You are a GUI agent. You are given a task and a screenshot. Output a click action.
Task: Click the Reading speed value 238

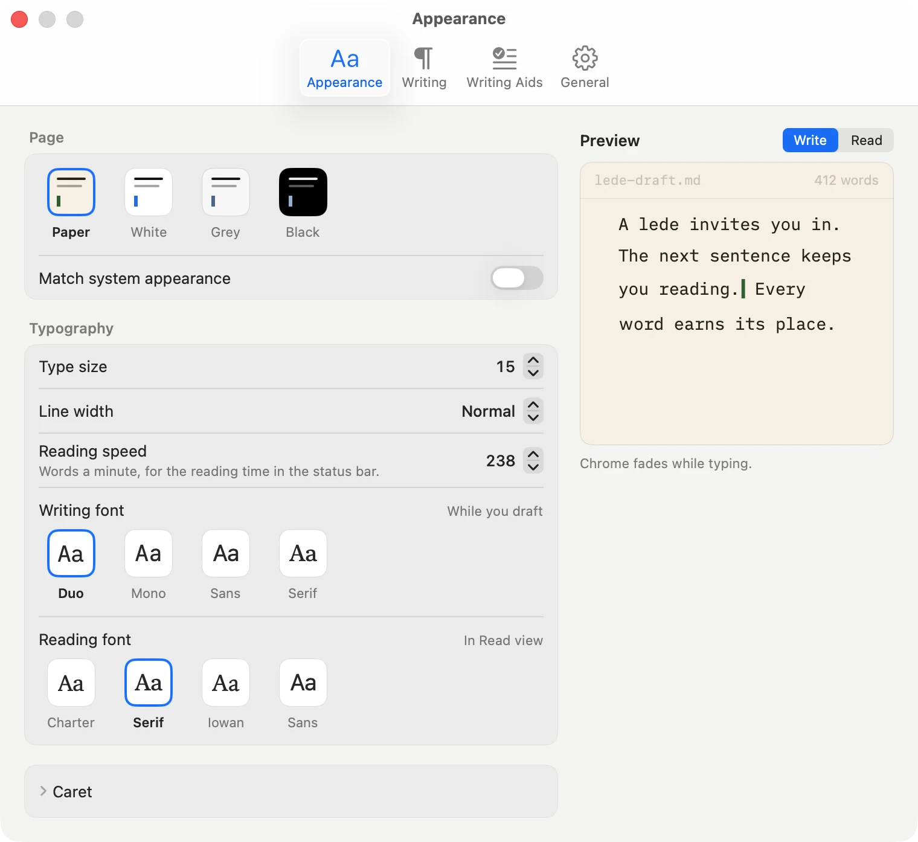coord(501,461)
